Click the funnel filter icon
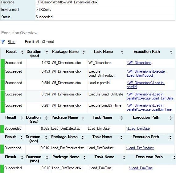The image size is (176, 173). (x=3, y=42)
